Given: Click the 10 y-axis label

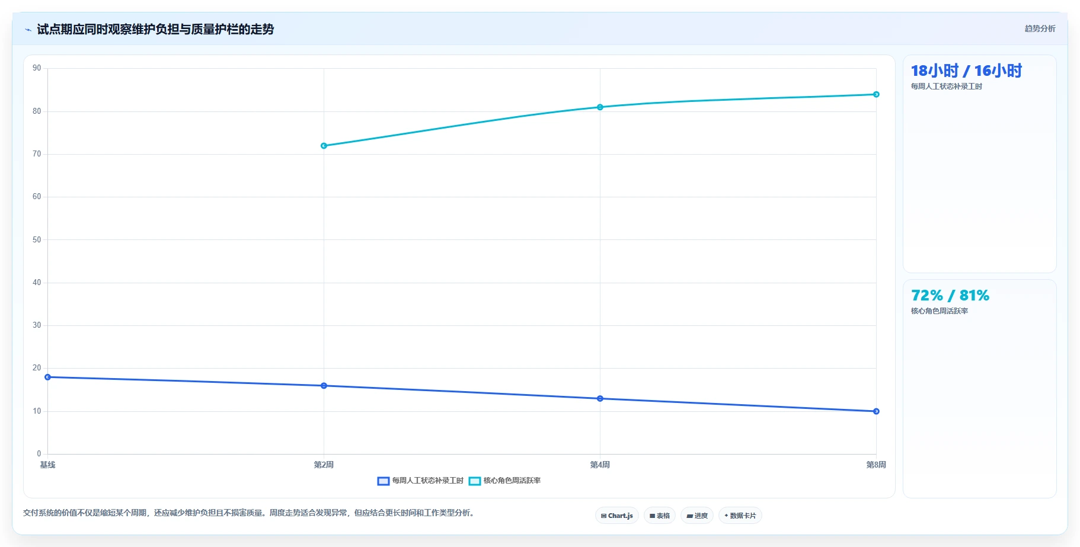Looking at the screenshot, I should pyautogui.click(x=37, y=411).
